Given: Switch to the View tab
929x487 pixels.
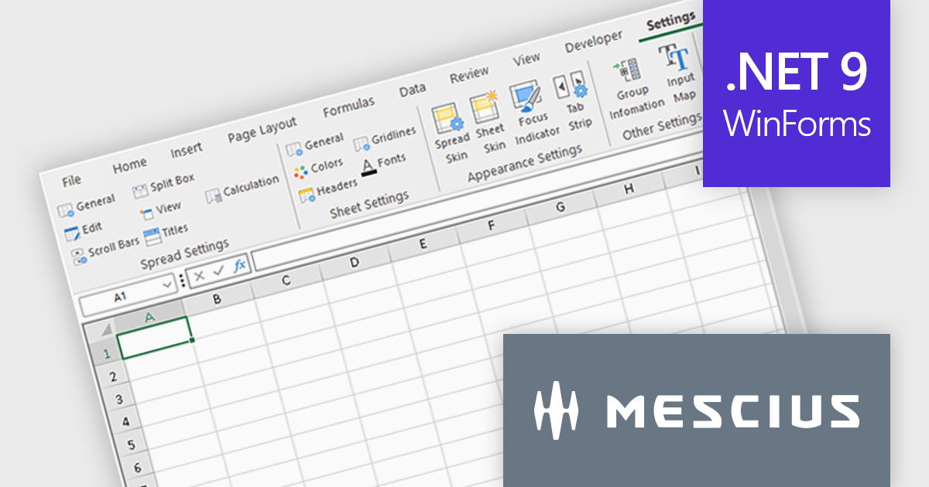Looking at the screenshot, I should tap(526, 60).
